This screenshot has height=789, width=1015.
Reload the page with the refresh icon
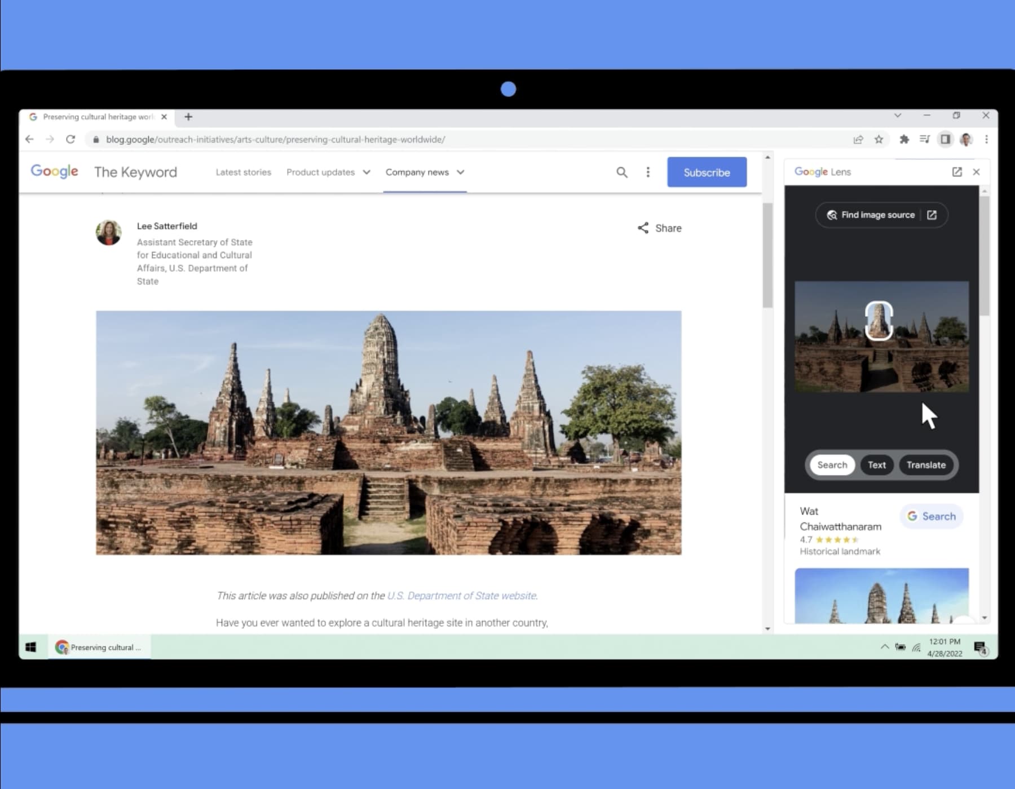(70, 139)
